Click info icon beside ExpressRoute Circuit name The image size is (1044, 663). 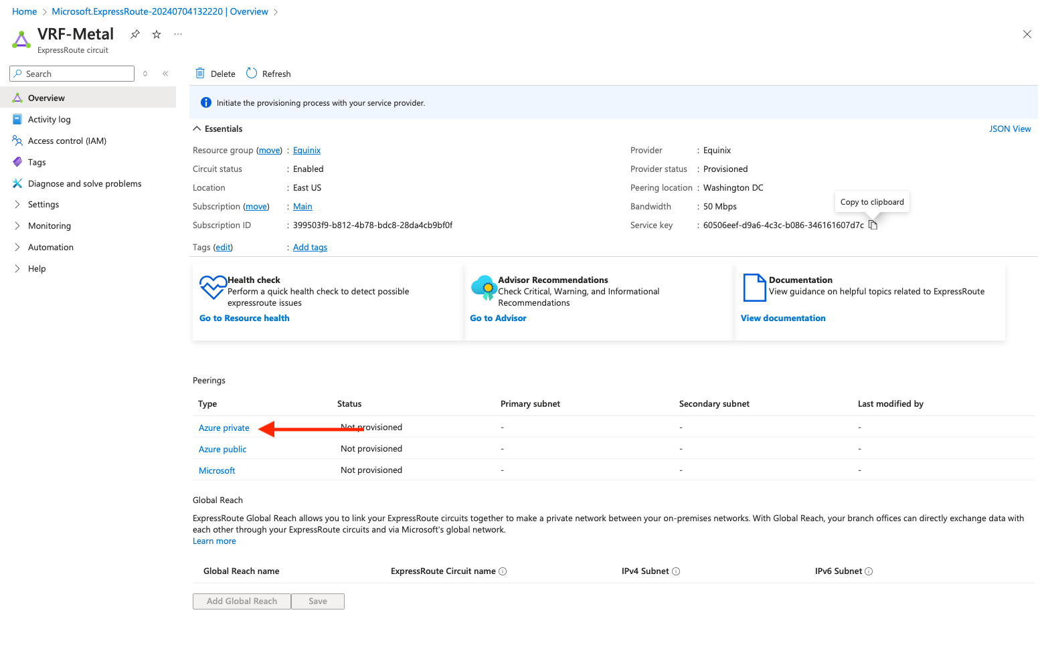click(503, 571)
